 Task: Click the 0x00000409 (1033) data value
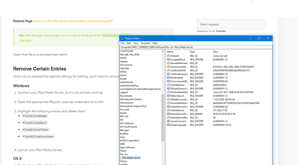222,125
